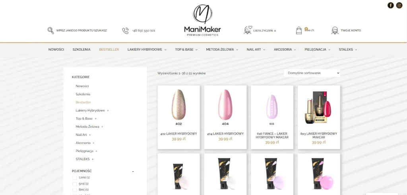Check the 8ml capacity filter
407x195 pixels.
pos(74,190)
